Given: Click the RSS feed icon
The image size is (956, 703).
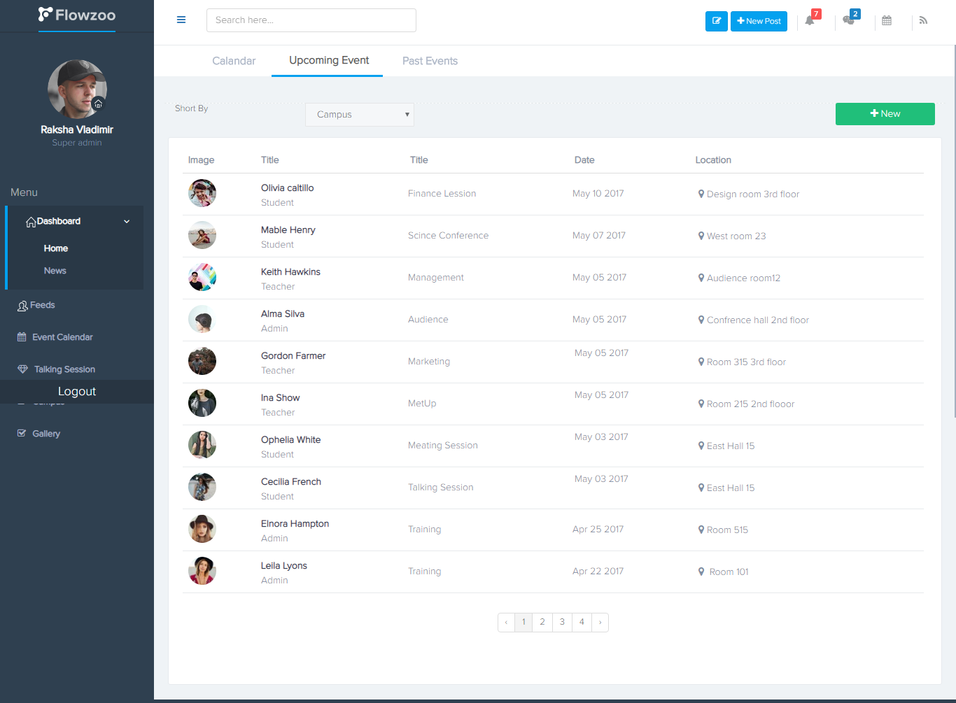Looking at the screenshot, I should point(924,21).
